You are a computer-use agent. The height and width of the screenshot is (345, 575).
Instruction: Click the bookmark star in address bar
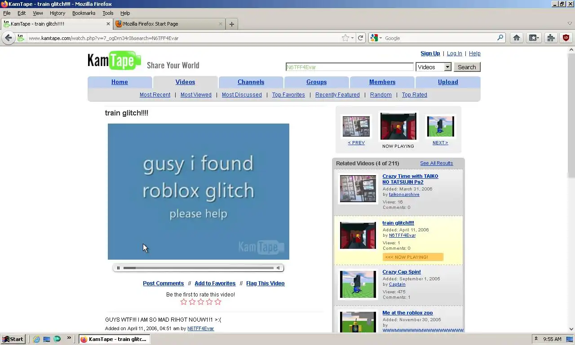[345, 38]
